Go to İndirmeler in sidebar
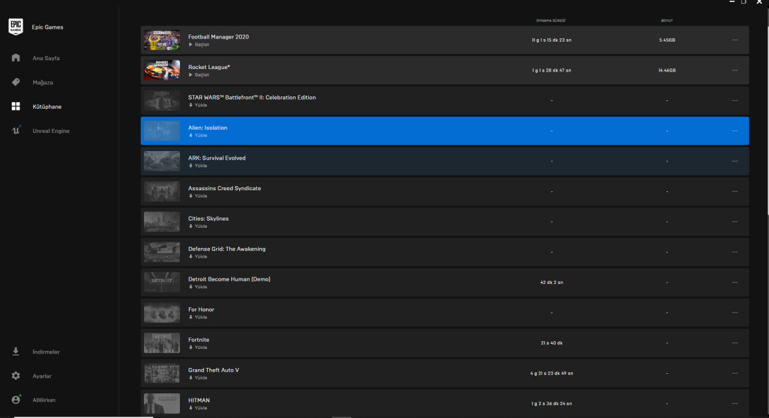Screen dimensions: 769x418 [46, 352]
